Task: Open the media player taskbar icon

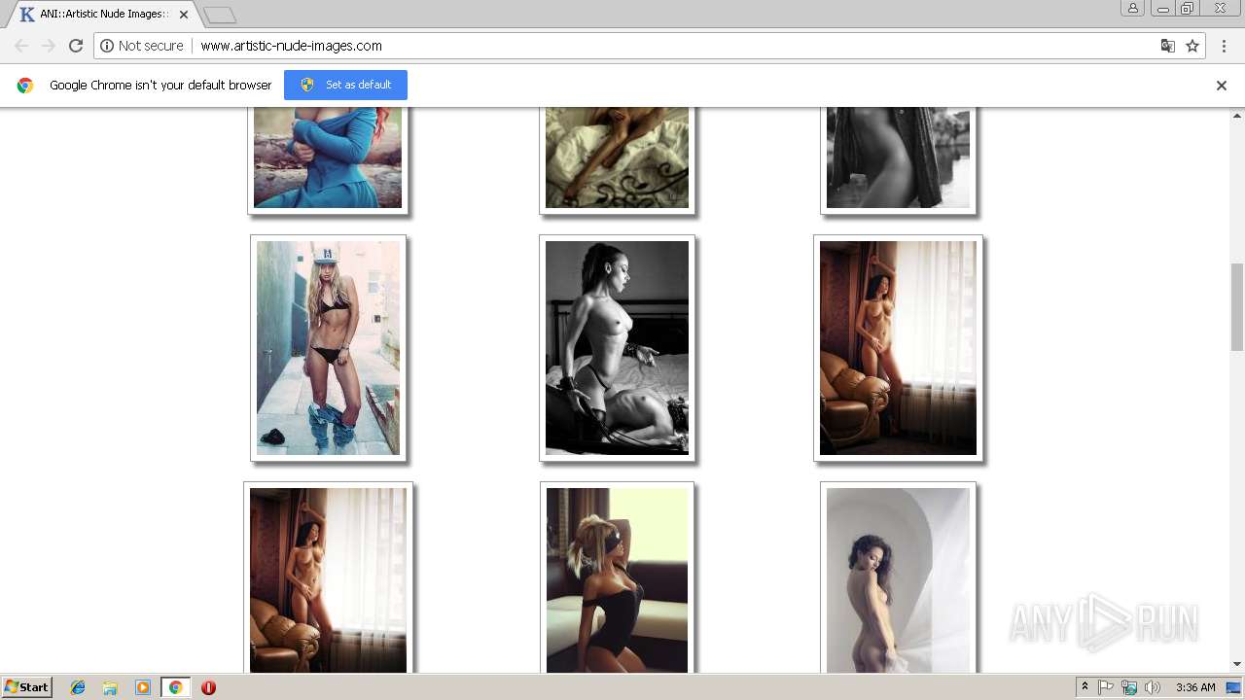Action: (143, 687)
